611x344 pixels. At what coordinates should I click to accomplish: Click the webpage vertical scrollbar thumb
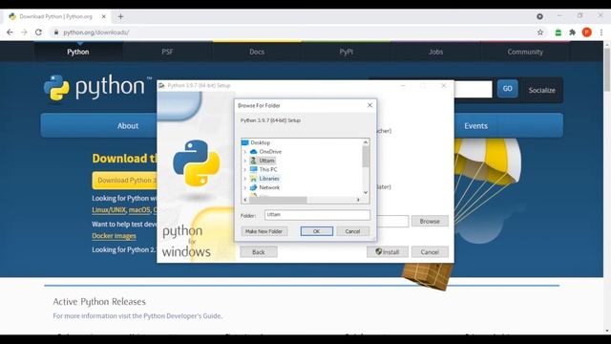point(607,70)
